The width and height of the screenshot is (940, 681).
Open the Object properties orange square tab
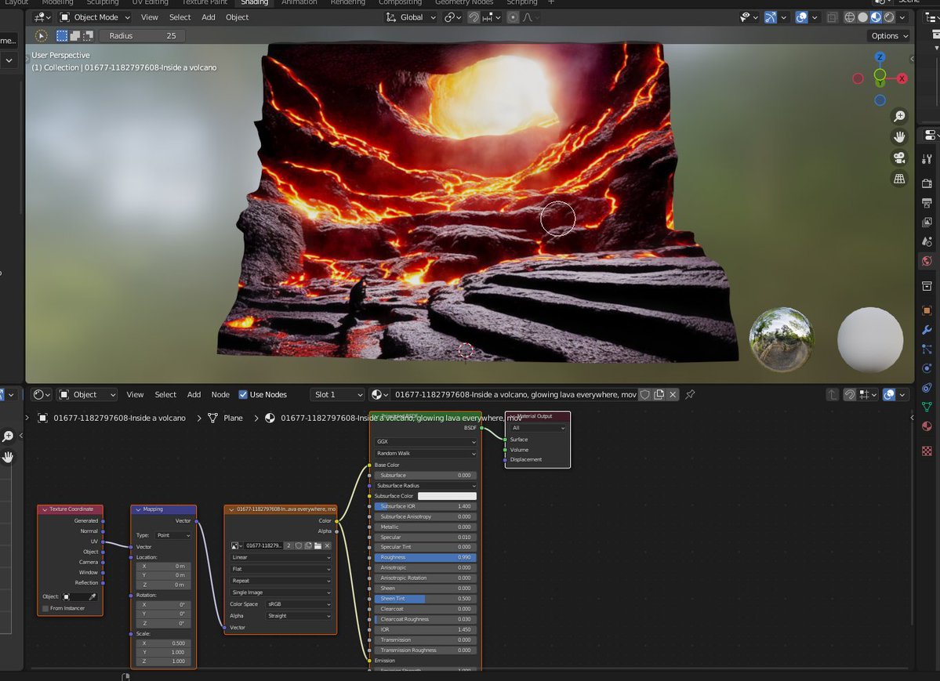click(x=927, y=310)
